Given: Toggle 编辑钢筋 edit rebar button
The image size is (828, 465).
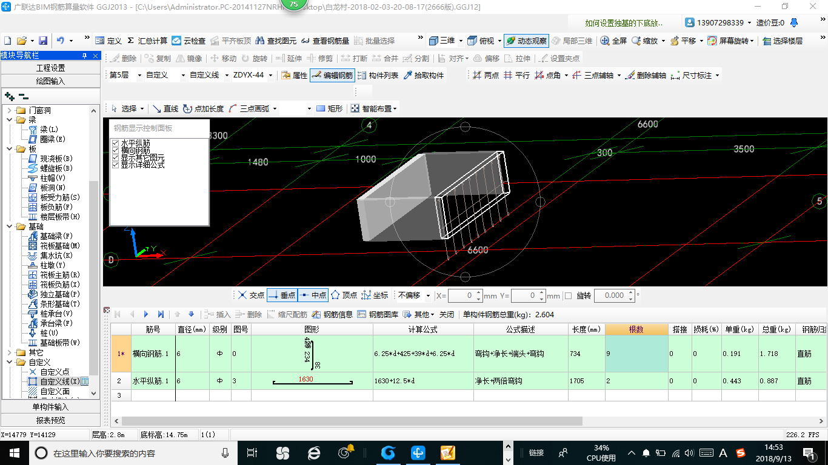Looking at the screenshot, I should tap(332, 76).
